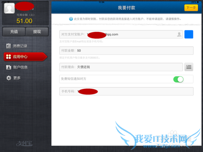Click the 我要付款 title text
The image size is (203, 152).
[x=127, y=8]
